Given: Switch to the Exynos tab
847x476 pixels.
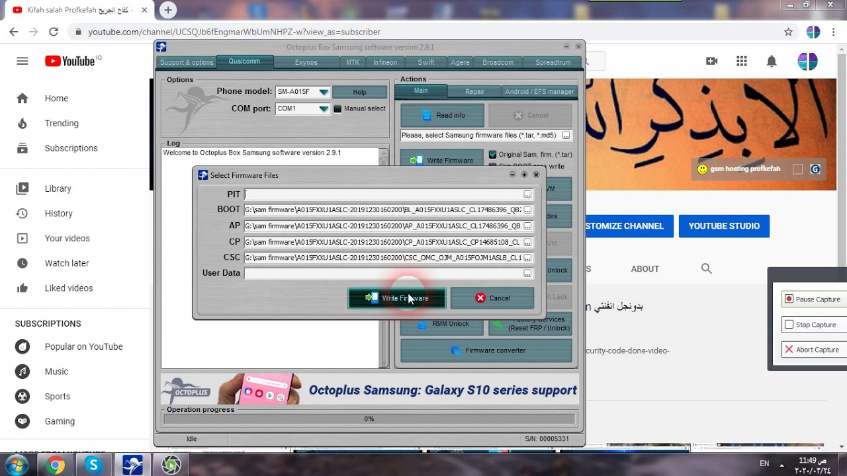Looking at the screenshot, I should coord(306,62).
